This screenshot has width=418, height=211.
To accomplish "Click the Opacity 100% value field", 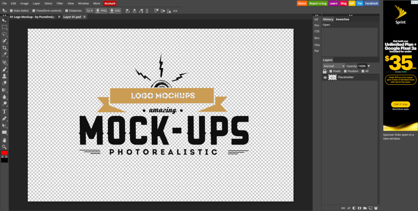I will (362, 66).
